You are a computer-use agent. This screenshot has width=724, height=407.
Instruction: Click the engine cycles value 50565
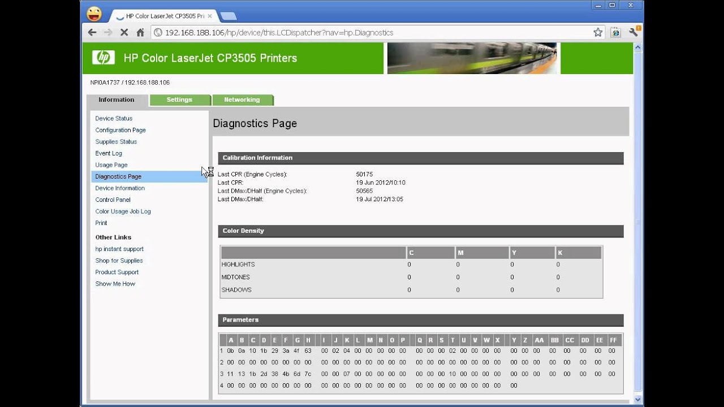364,191
